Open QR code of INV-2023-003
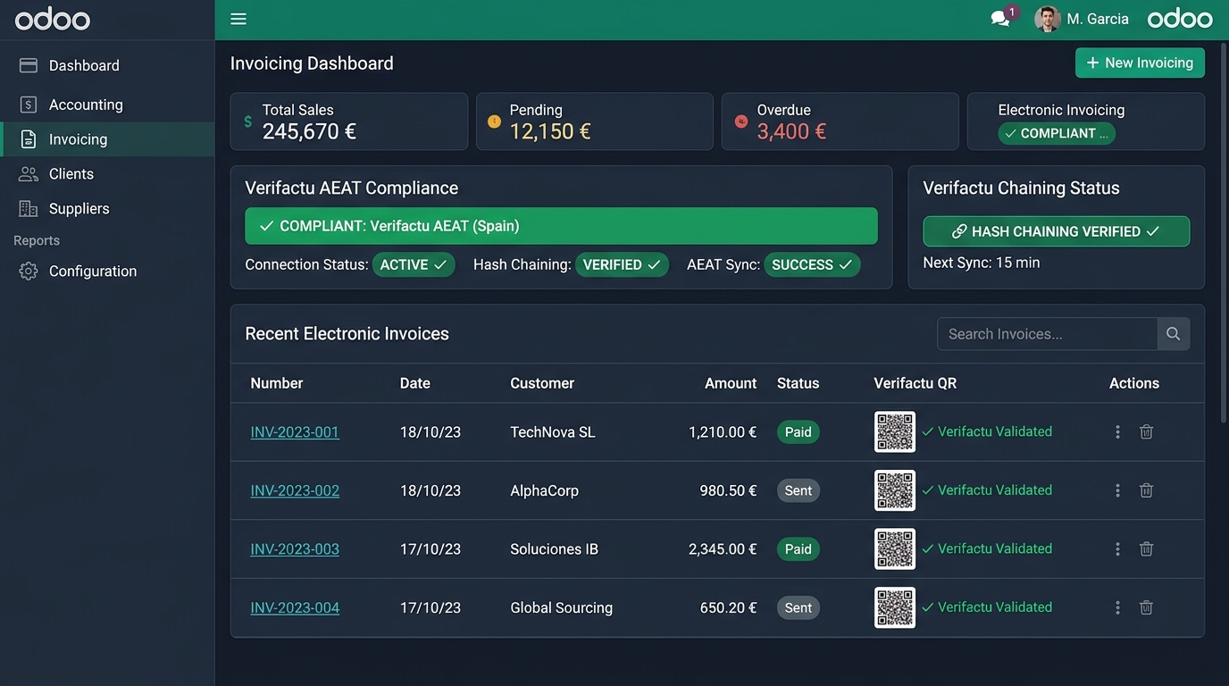 pos(895,549)
